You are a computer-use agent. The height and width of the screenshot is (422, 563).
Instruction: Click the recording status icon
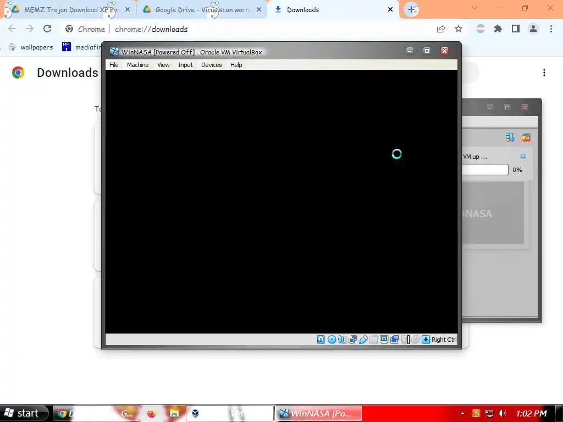394,340
